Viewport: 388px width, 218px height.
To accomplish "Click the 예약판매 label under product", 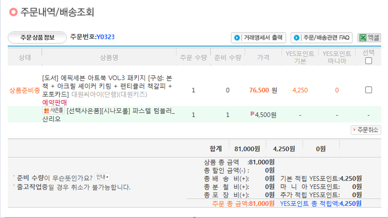I will [54, 103].
